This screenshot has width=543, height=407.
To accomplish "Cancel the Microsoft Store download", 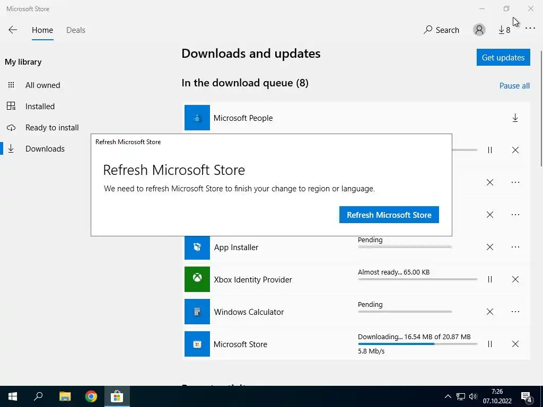I will [x=515, y=344].
